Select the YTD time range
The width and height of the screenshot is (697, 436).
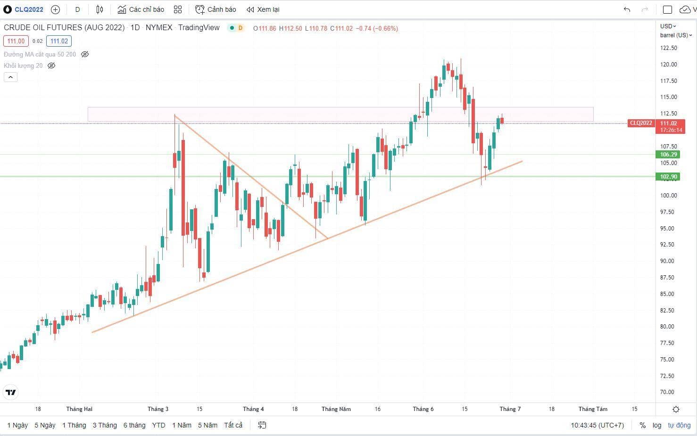pos(158,425)
